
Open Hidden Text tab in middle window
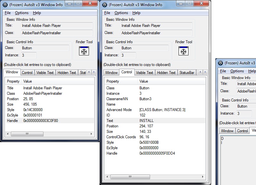(166, 73)
